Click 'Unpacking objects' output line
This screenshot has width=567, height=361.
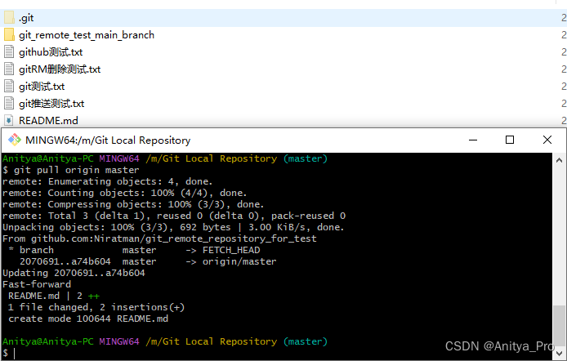point(173,227)
